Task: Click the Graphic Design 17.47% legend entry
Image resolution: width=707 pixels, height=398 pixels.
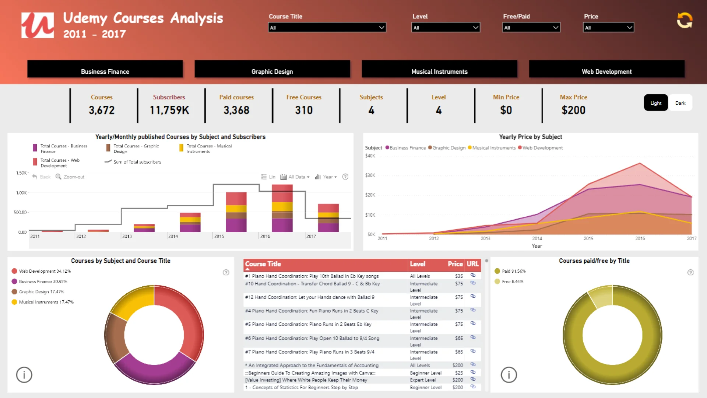Action: coord(38,292)
